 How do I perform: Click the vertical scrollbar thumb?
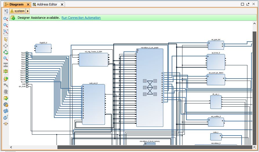pyautogui.click(x=254, y=88)
